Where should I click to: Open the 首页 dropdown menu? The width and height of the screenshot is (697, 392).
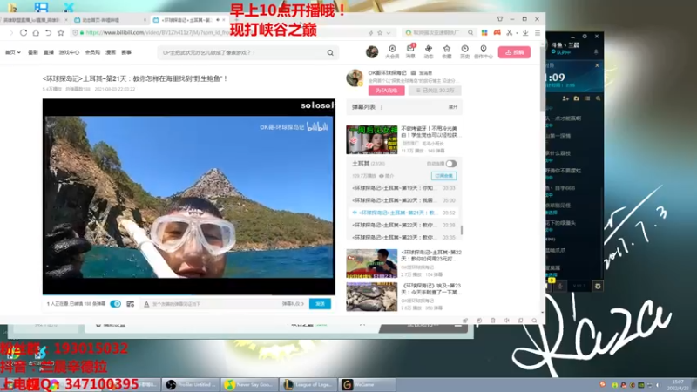13,52
